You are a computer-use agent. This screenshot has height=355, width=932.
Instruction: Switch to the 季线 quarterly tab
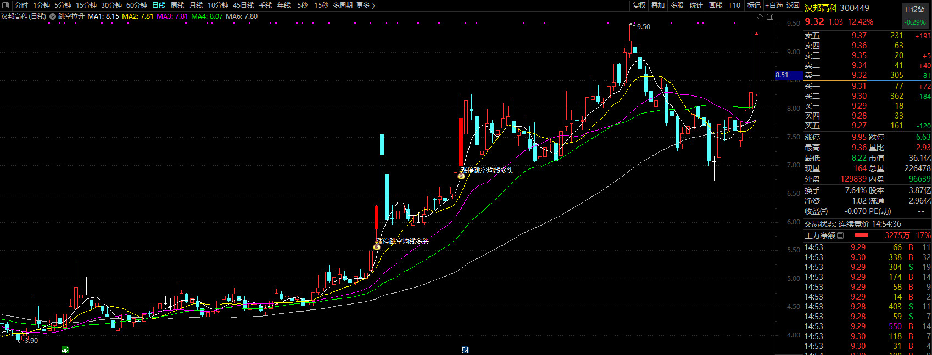[265, 5]
